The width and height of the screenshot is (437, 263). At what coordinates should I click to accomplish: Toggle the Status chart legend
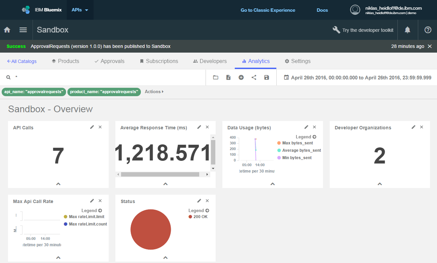[x=199, y=210]
